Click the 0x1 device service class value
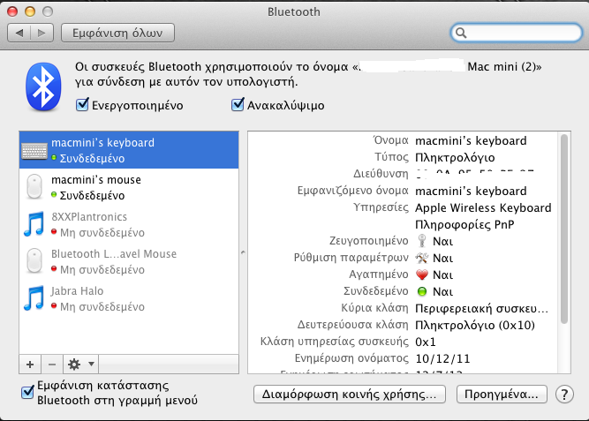Image resolution: width=589 pixels, height=421 pixels. tap(426, 342)
